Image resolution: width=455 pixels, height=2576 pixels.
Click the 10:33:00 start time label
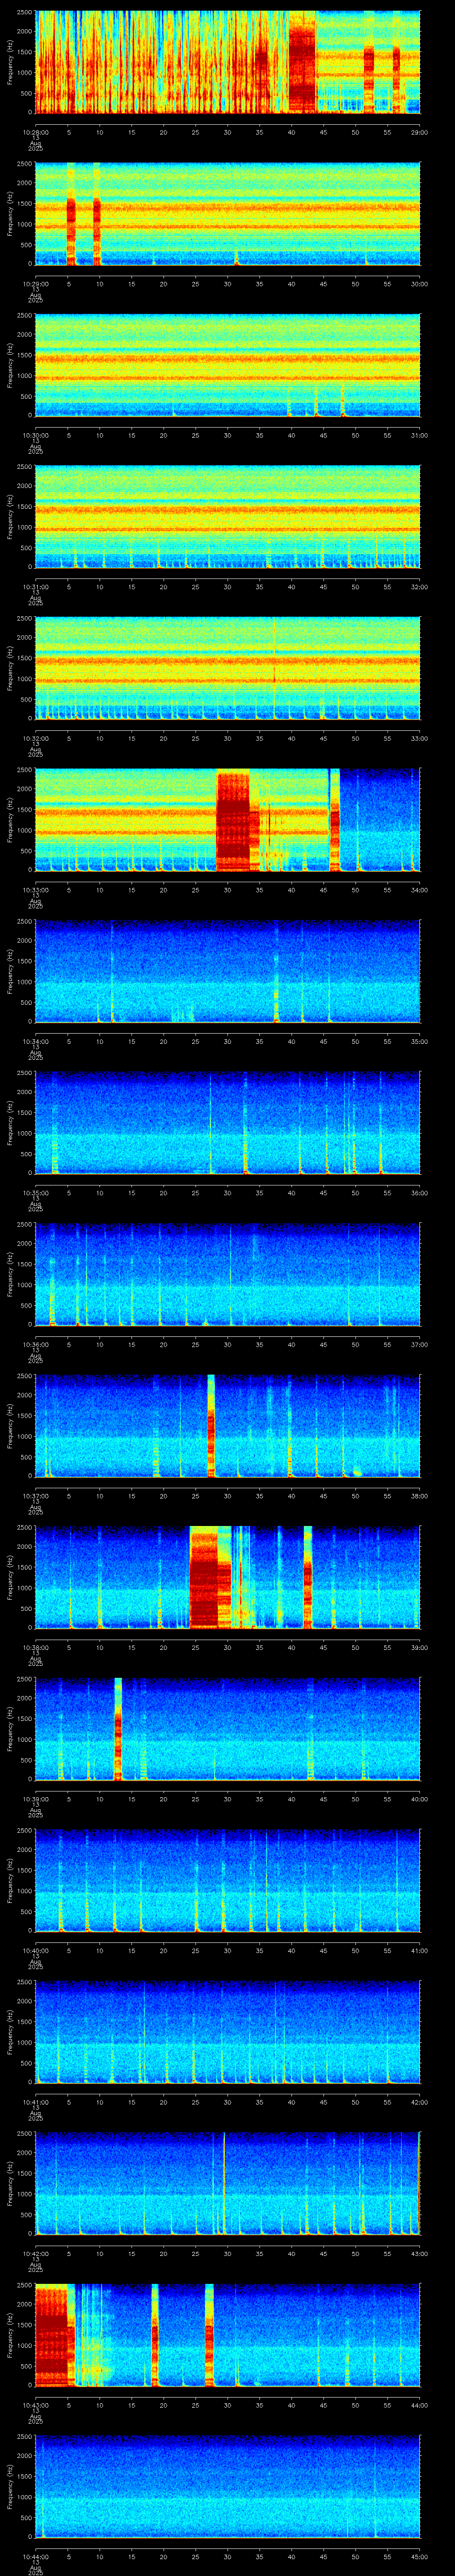[x=35, y=890]
